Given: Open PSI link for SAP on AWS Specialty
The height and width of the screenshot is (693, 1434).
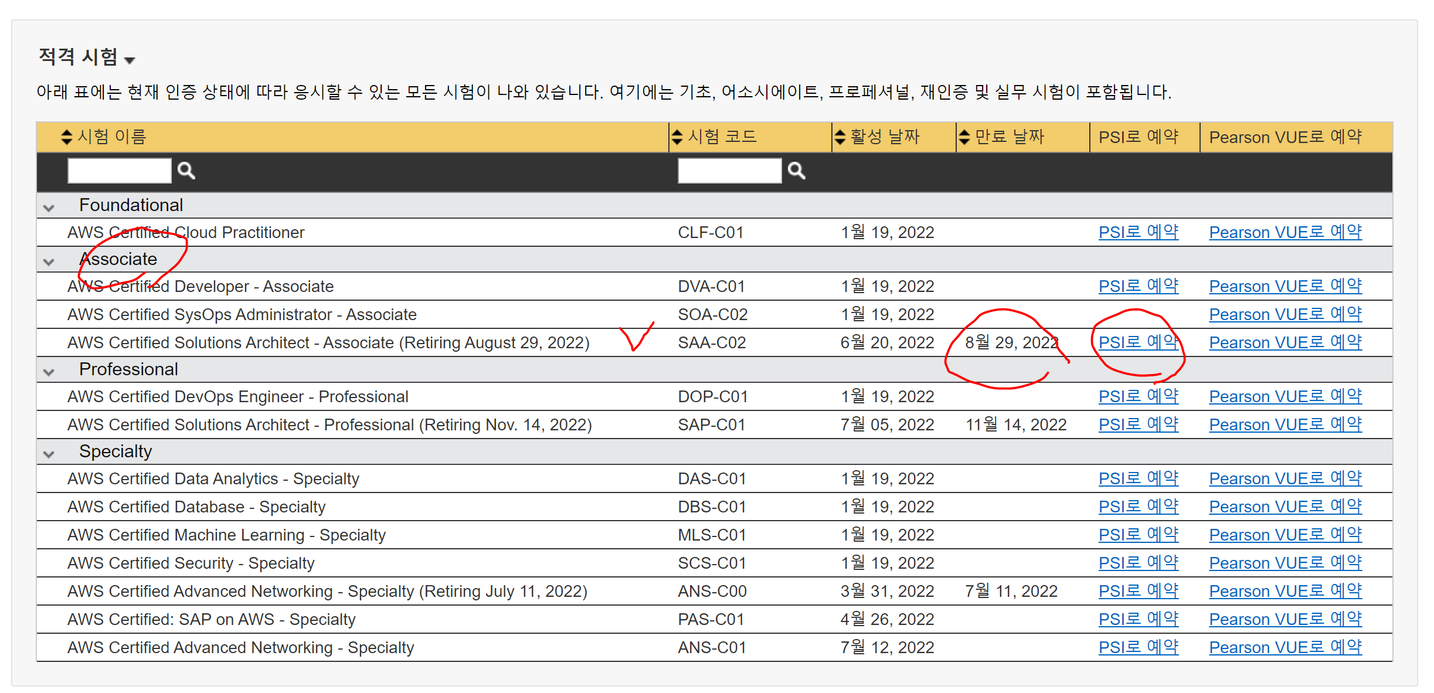Looking at the screenshot, I should pos(1137,619).
